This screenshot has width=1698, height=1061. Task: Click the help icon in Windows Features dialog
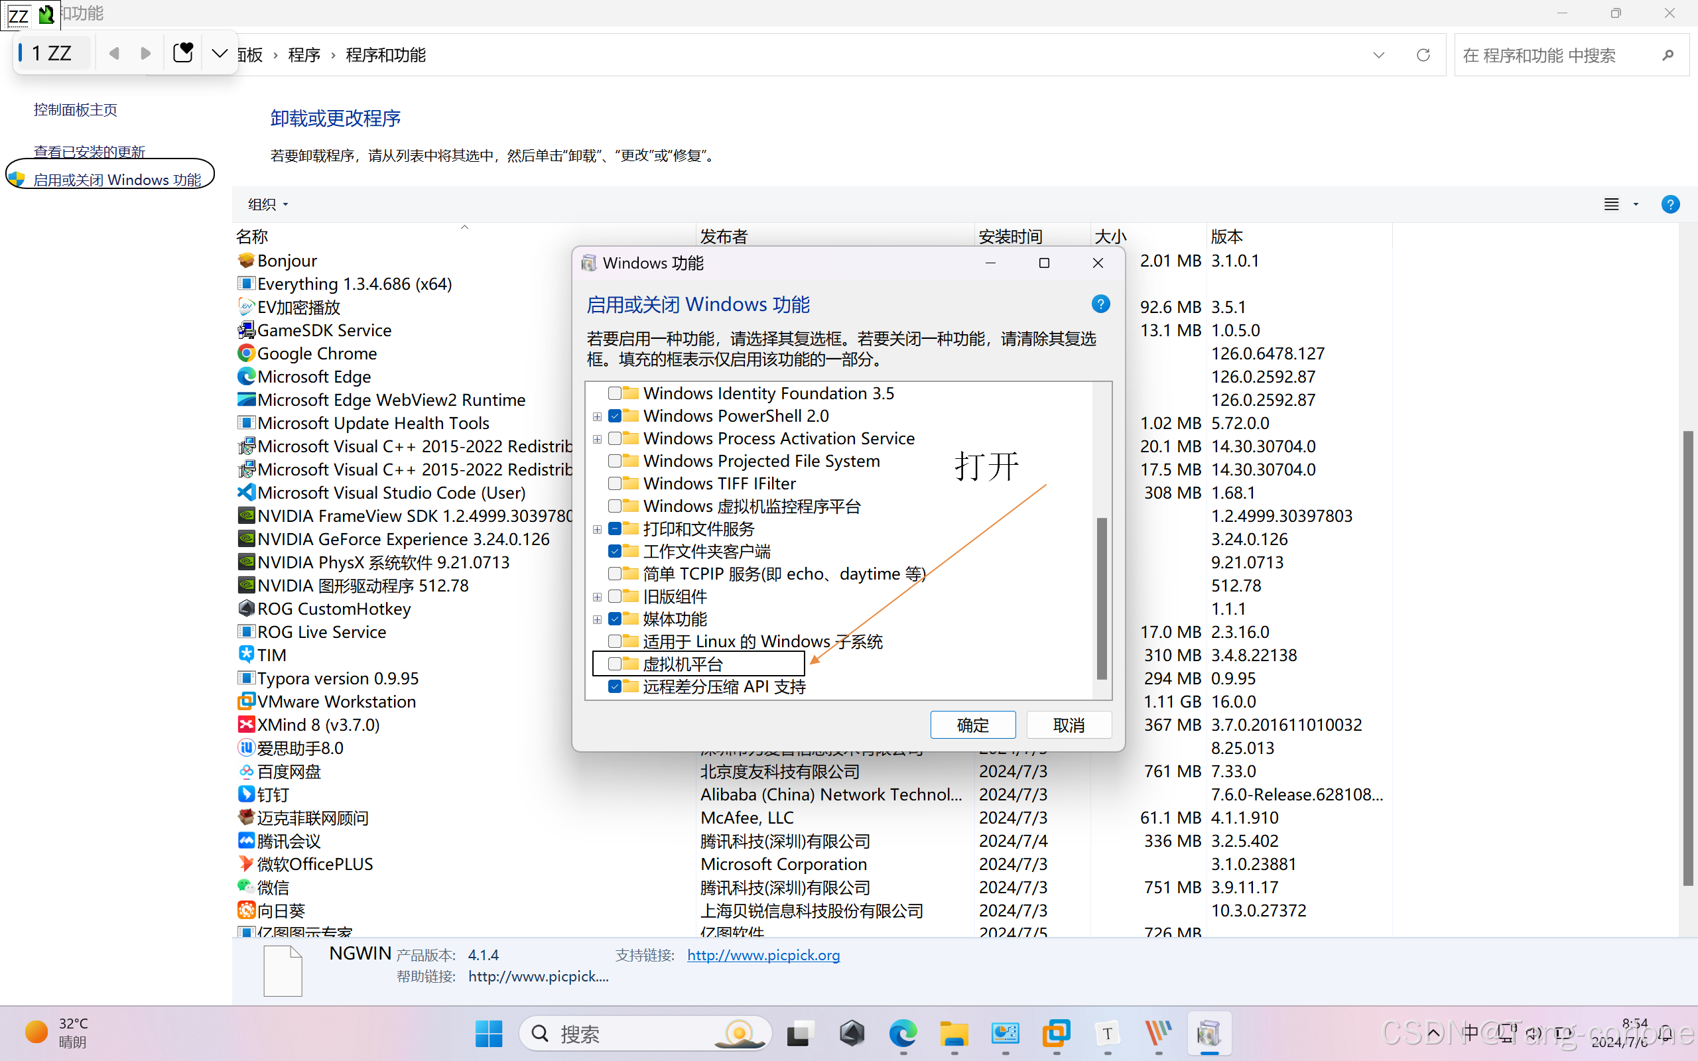tap(1100, 304)
